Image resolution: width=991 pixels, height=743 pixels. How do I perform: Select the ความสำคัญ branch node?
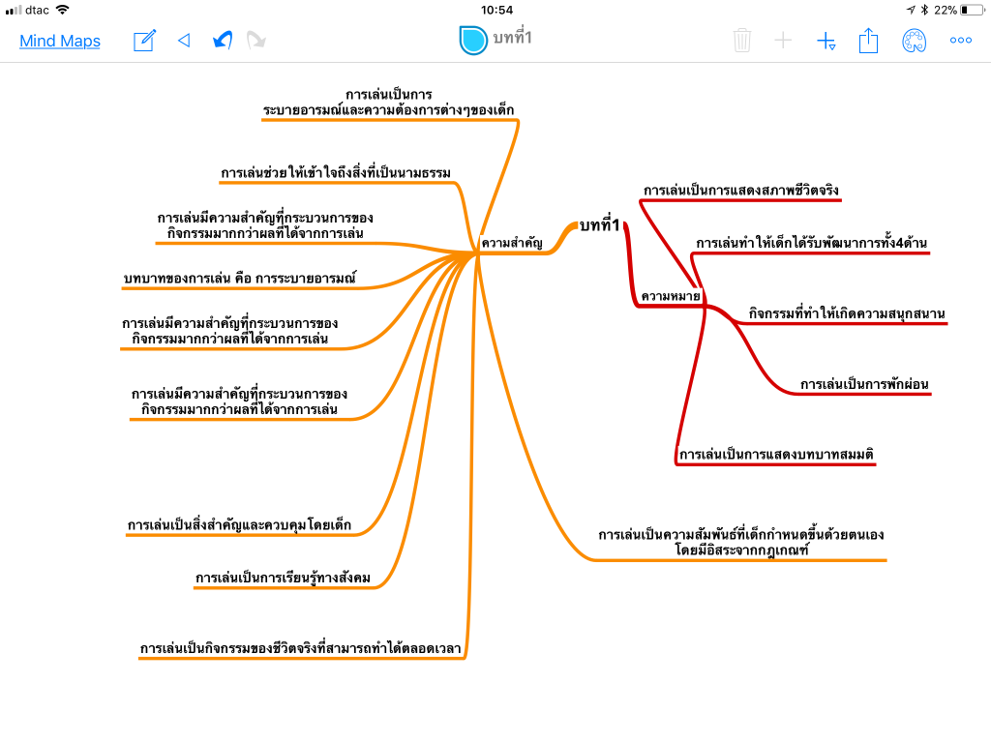point(512,243)
